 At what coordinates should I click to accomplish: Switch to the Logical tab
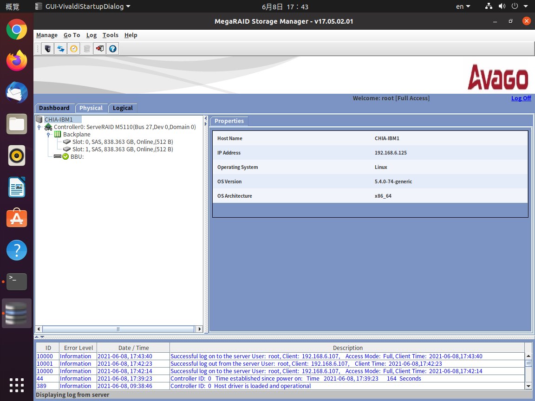(x=123, y=108)
